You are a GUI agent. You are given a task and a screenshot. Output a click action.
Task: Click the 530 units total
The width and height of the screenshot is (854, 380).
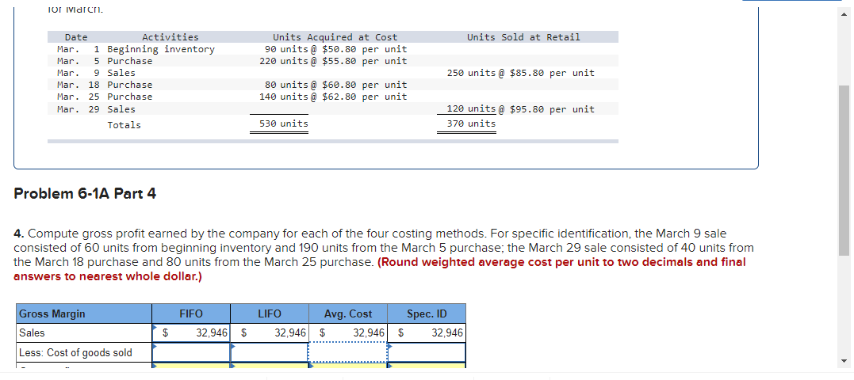(x=284, y=124)
